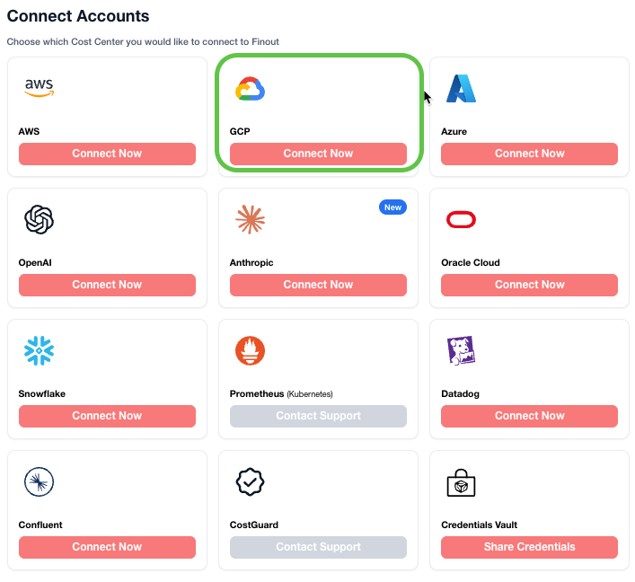Image resolution: width=635 pixels, height=582 pixels.
Task: Click the Google Cloud logo icon
Action: click(x=250, y=89)
